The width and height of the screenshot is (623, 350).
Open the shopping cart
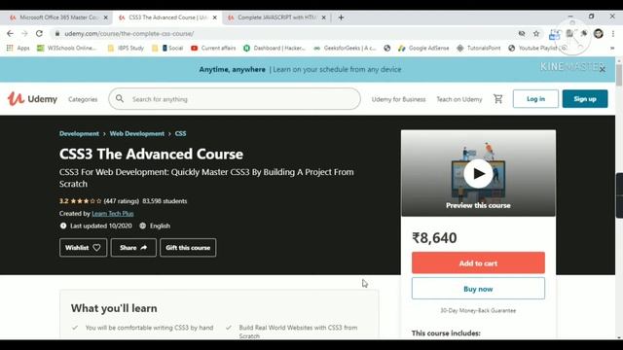497,99
